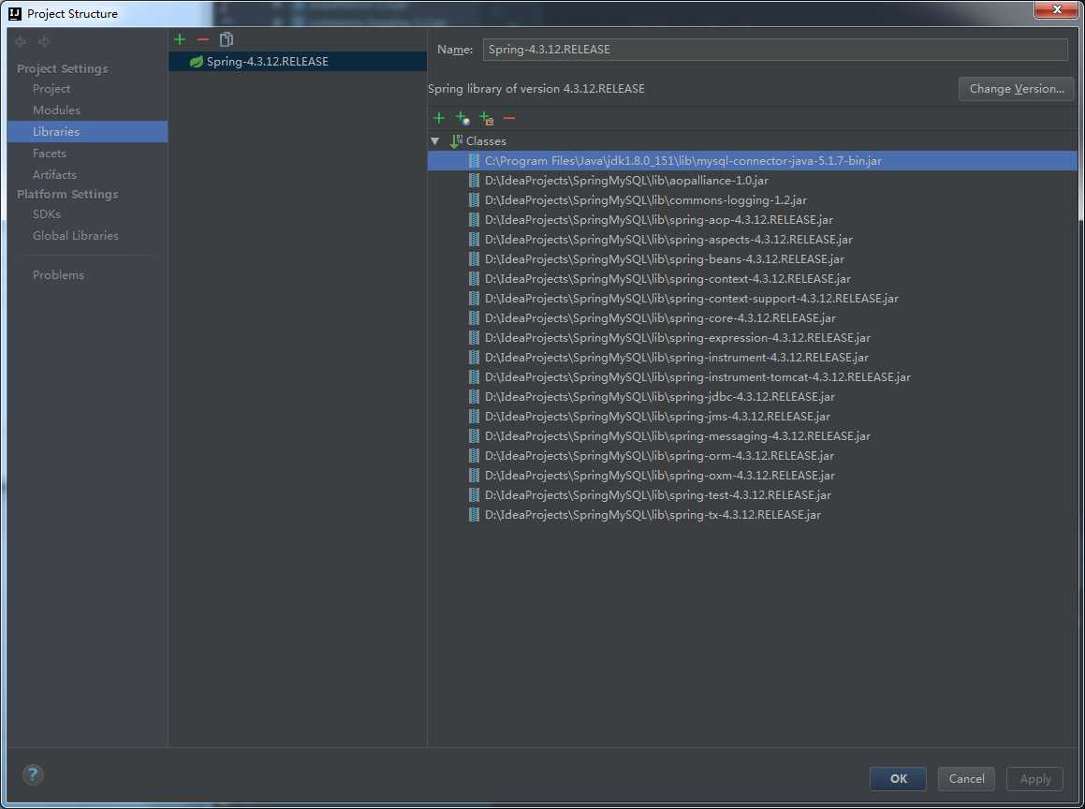Confirm with the OK button

click(x=898, y=778)
